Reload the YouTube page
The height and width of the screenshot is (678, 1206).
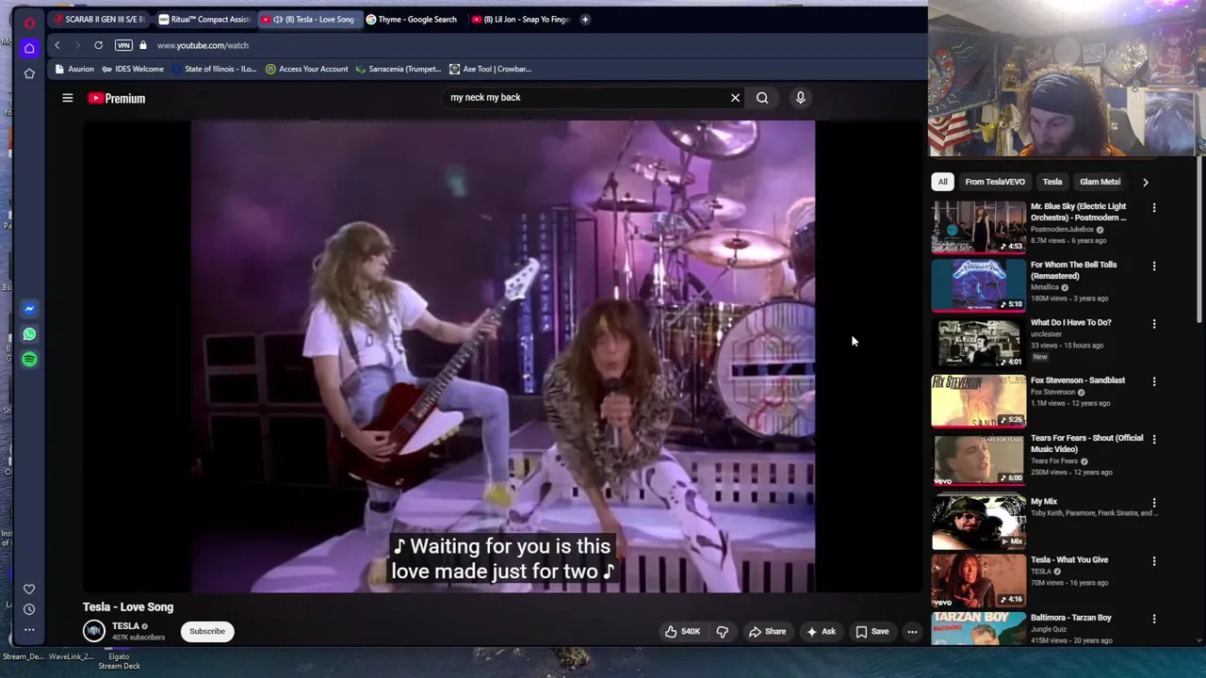98,45
